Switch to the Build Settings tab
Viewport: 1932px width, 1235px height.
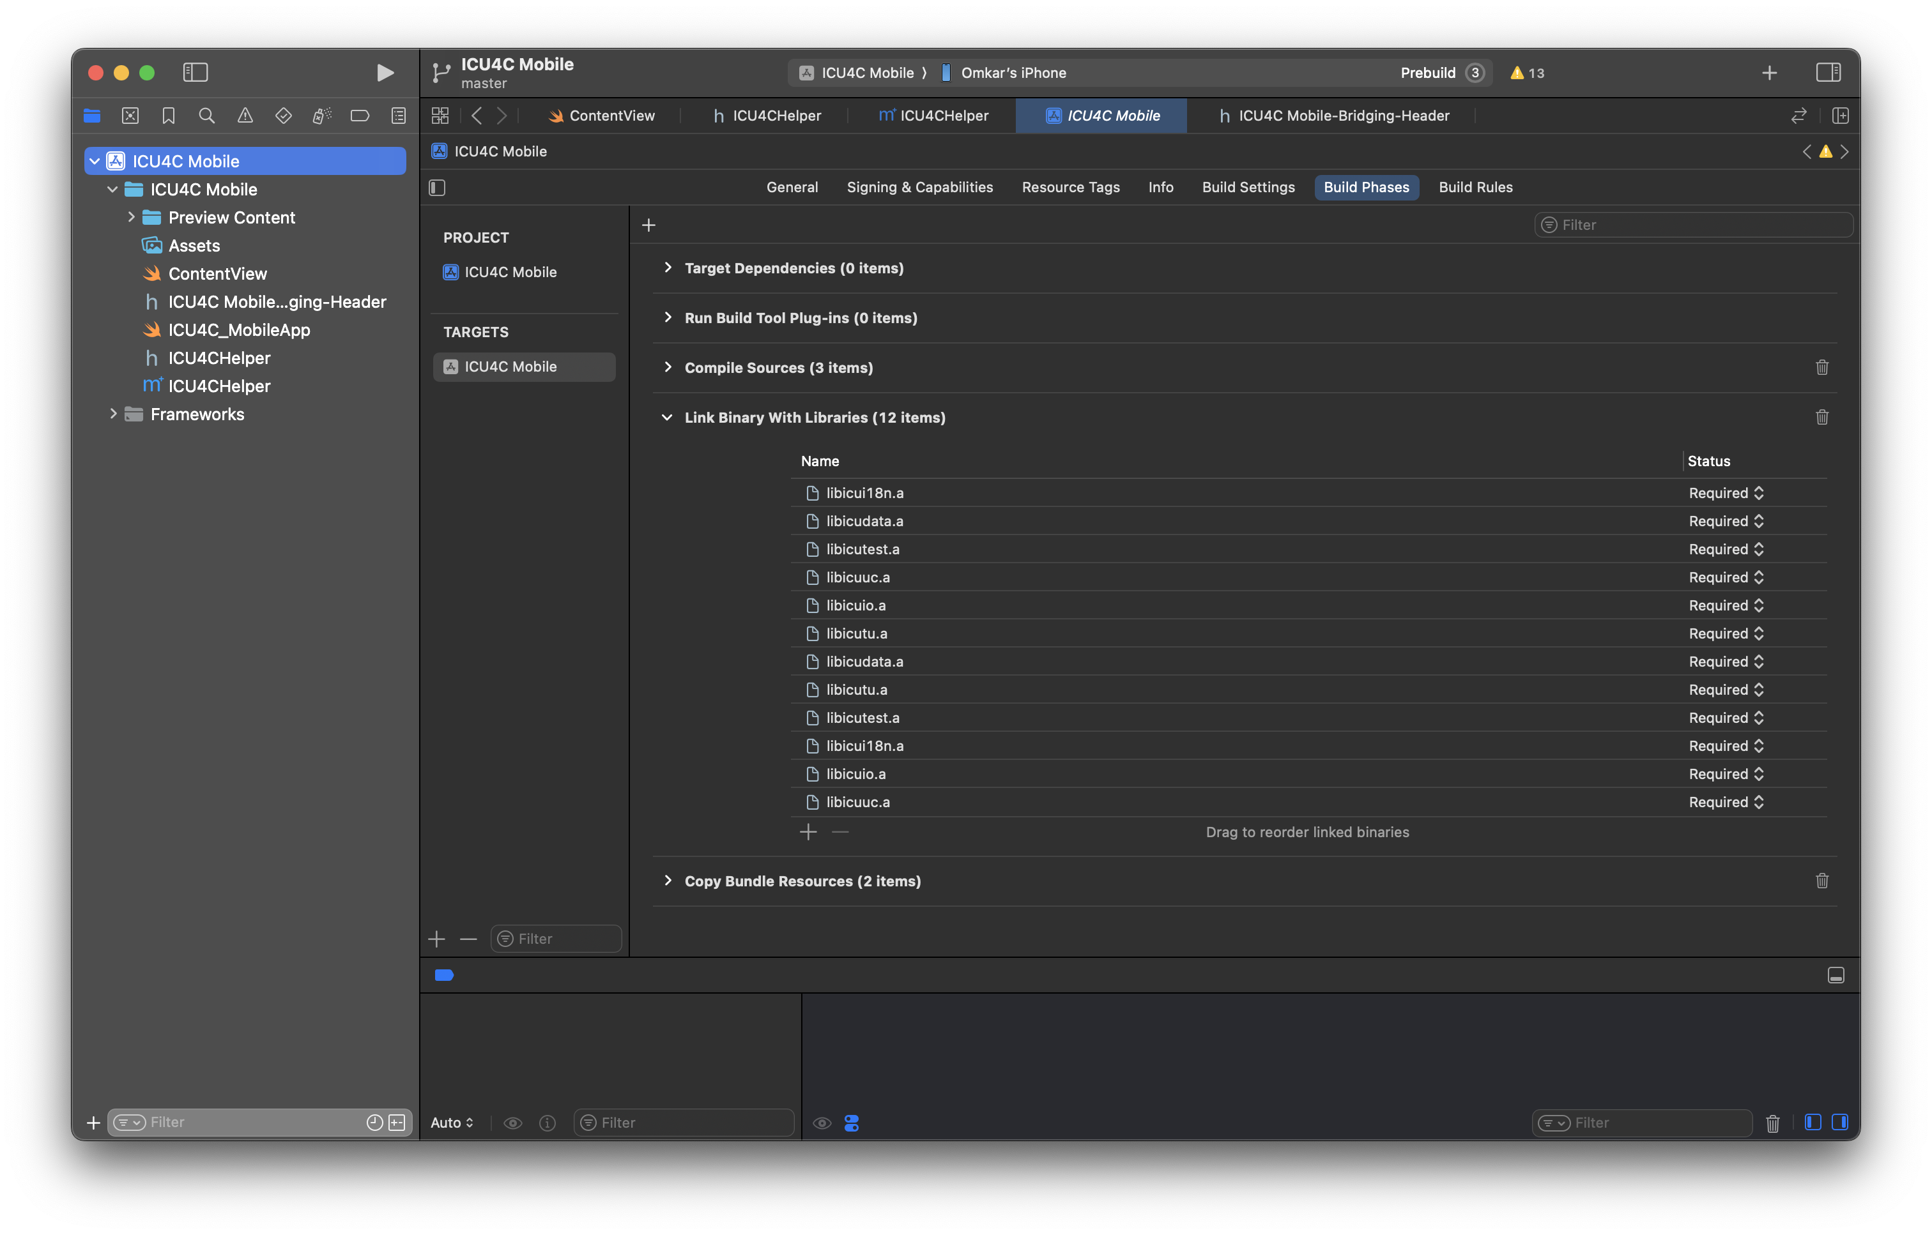1248,188
